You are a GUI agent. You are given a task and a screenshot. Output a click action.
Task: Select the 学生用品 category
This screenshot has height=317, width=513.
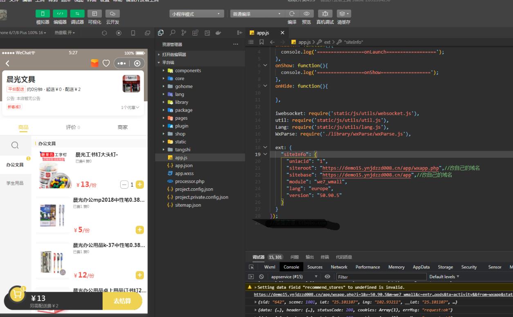[15, 183]
